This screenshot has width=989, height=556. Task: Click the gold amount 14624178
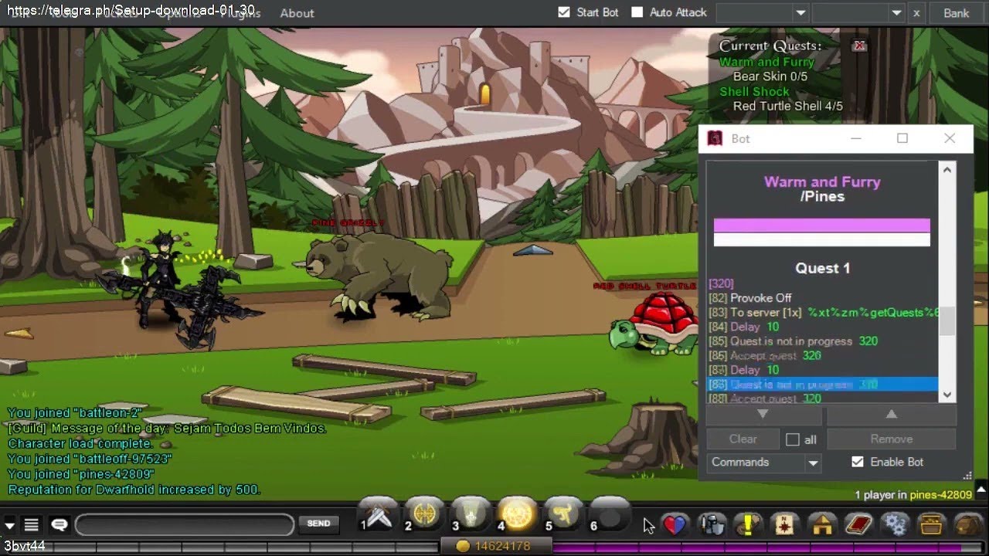502,546
